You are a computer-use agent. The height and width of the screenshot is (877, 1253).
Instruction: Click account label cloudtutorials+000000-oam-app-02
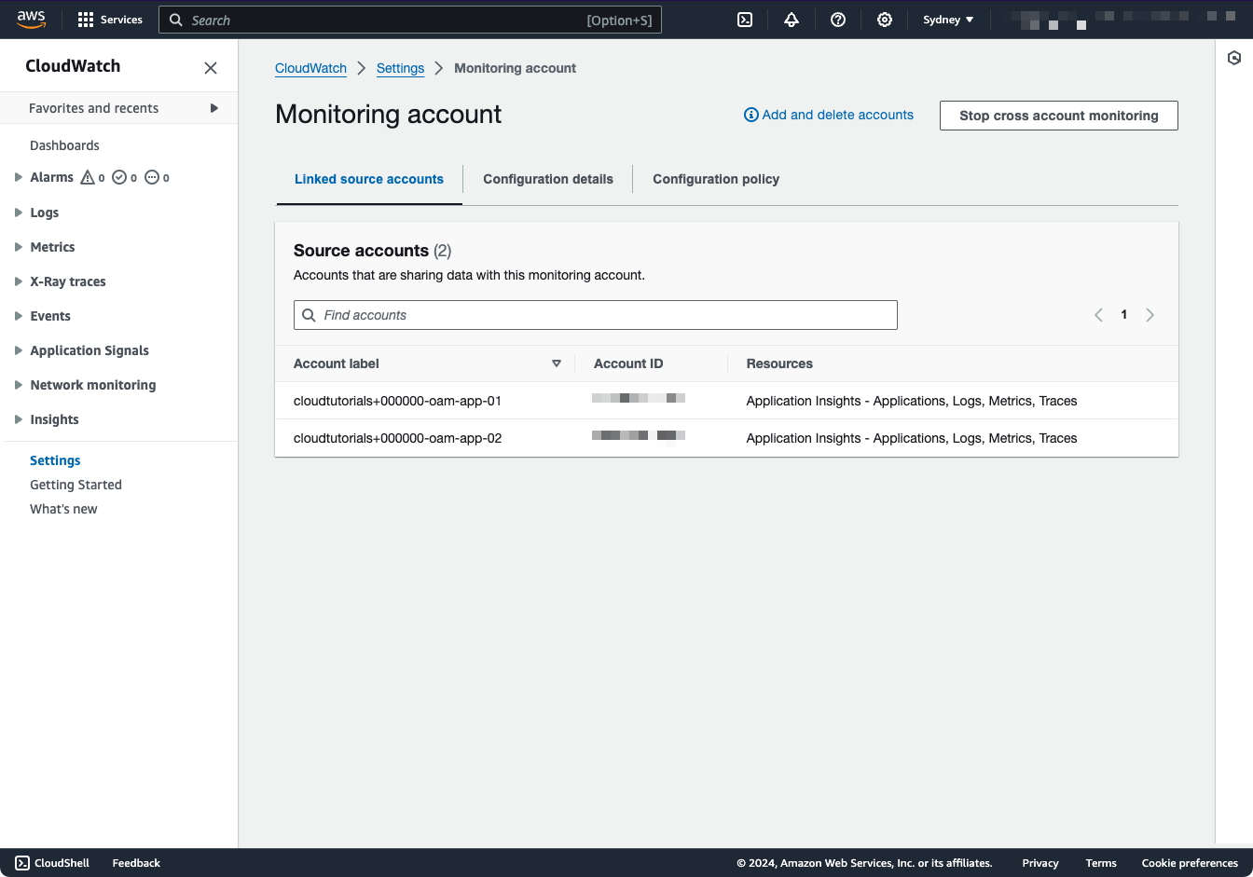pyautogui.click(x=397, y=438)
